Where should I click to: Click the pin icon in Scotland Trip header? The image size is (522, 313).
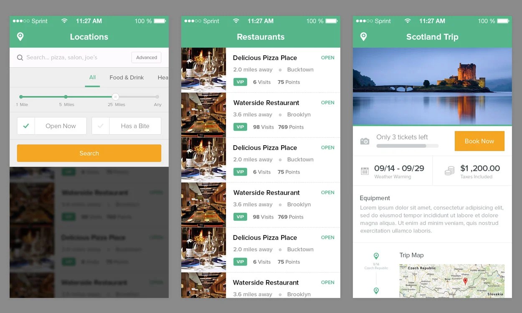click(x=363, y=37)
